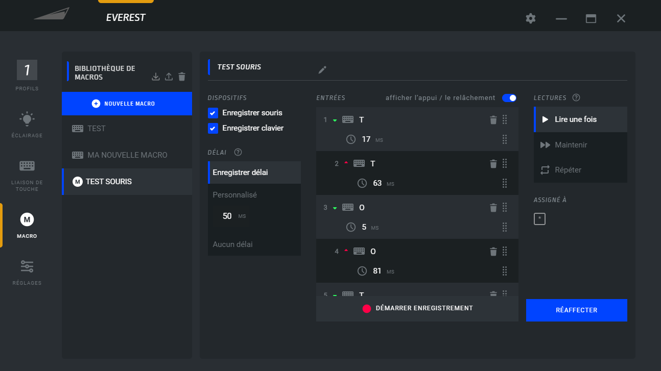Click help icon next to LECTURES
661x371 pixels.
tap(576, 97)
